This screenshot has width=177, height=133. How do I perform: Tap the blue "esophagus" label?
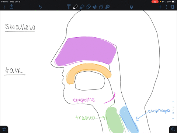click(x=159, y=111)
